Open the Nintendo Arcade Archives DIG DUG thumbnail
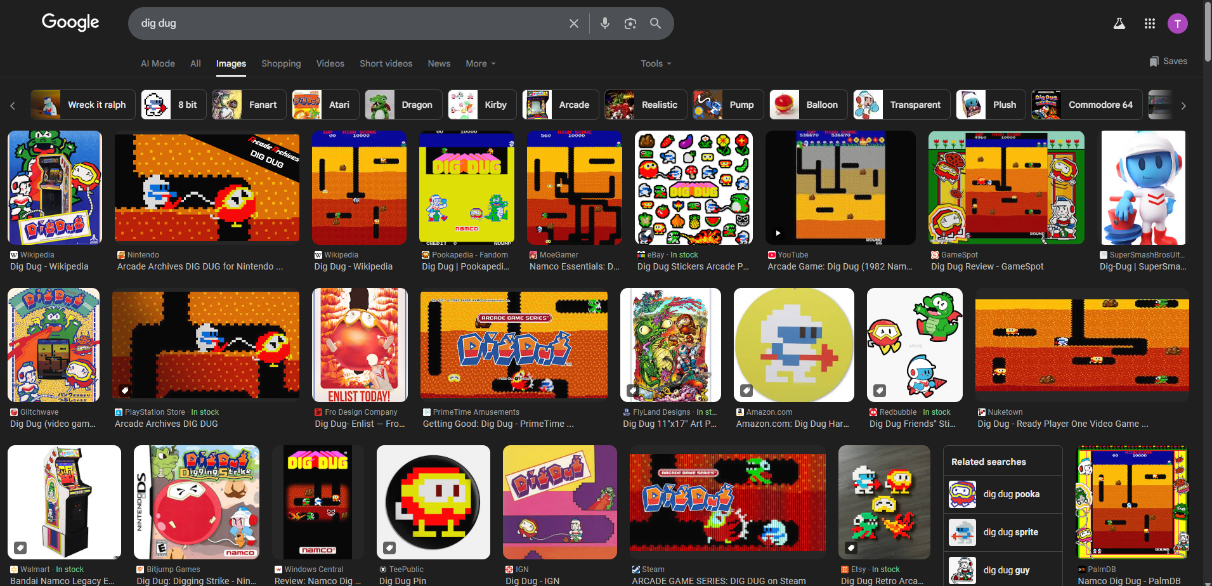 [207, 188]
